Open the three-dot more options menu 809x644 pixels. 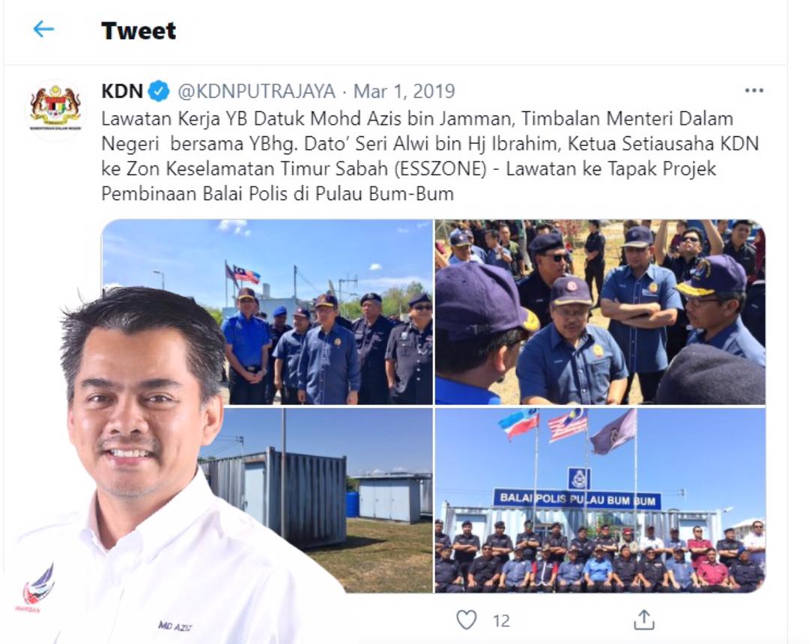coord(754,91)
